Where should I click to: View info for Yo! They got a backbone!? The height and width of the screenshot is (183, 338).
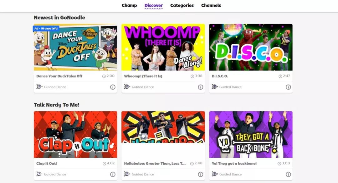coord(288,174)
